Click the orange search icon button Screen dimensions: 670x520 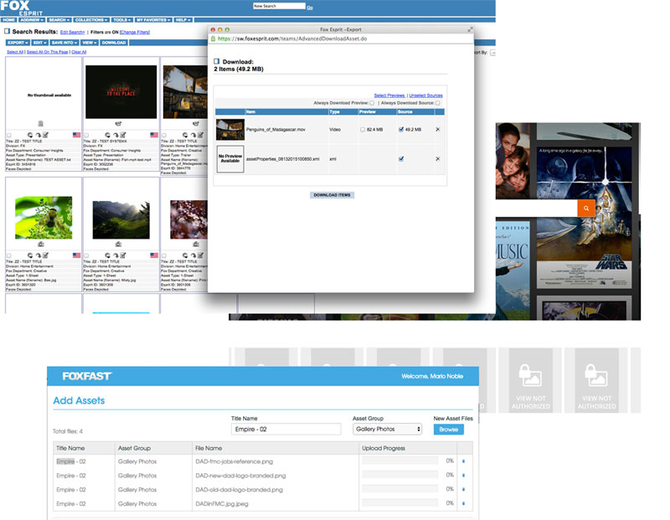(586, 208)
